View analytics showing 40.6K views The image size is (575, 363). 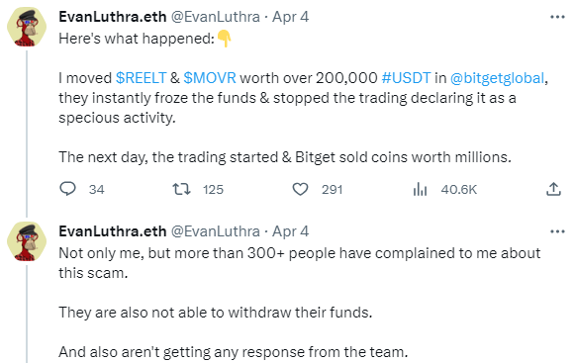point(420,189)
